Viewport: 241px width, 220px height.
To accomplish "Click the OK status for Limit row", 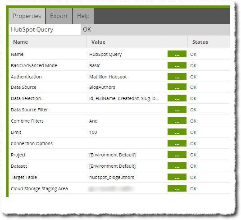I will [x=193, y=132].
